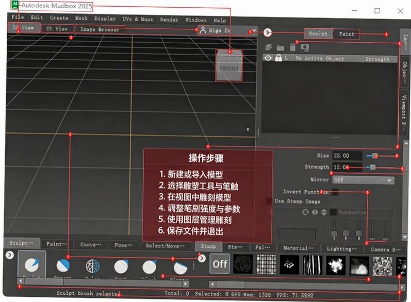Open the UVs & Maps menu

138,19
